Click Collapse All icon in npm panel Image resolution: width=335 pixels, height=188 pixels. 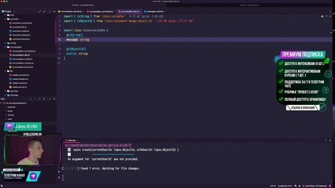44,99
